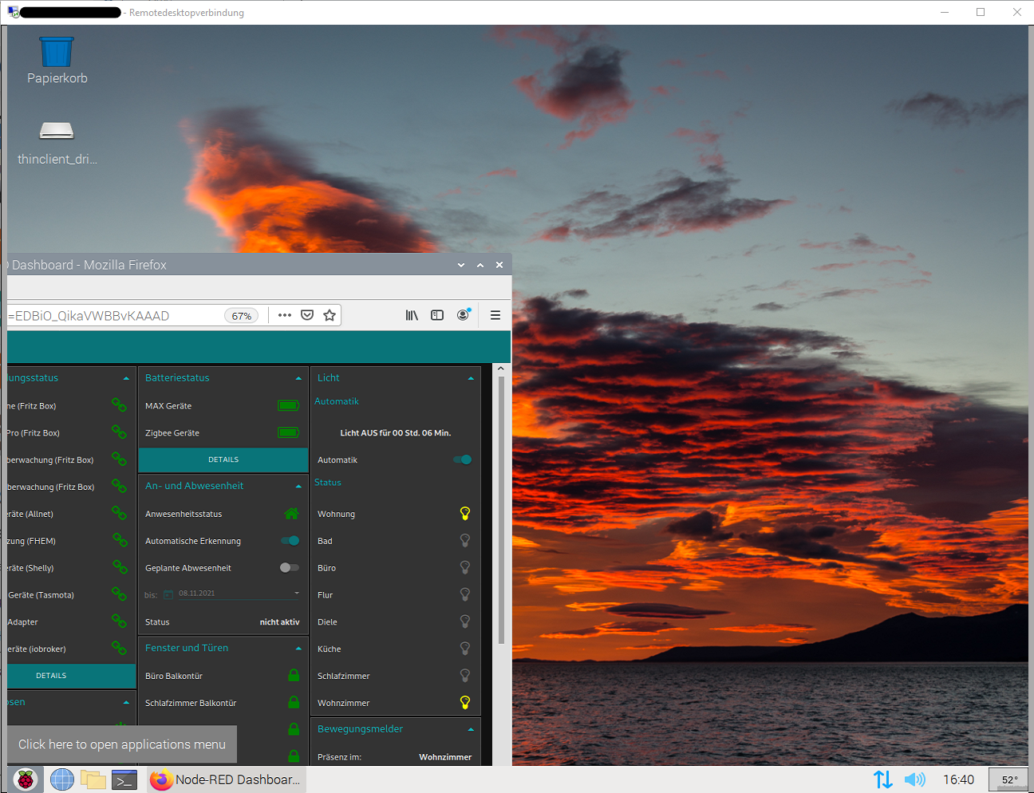Click Zigbee Geräte battery icon
Screen dimensions: 1034x793
[288, 433]
